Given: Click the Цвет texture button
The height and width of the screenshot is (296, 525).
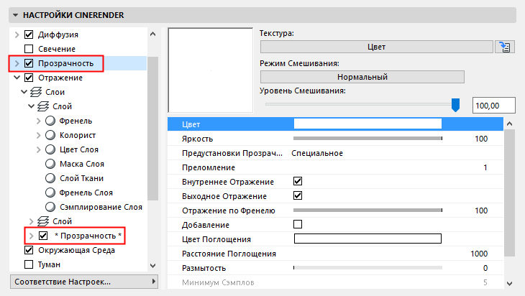Looking at the screenshot, I should (x=376, y=47).
